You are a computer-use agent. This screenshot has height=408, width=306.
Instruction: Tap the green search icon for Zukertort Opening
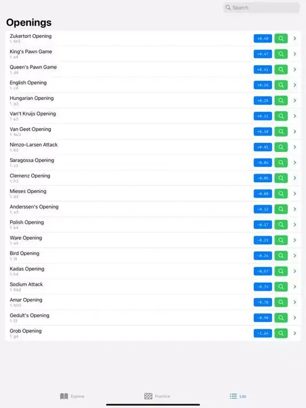click(280, 39)
